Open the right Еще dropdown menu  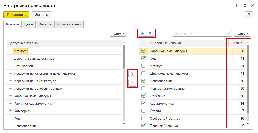(x=242, y=33)
